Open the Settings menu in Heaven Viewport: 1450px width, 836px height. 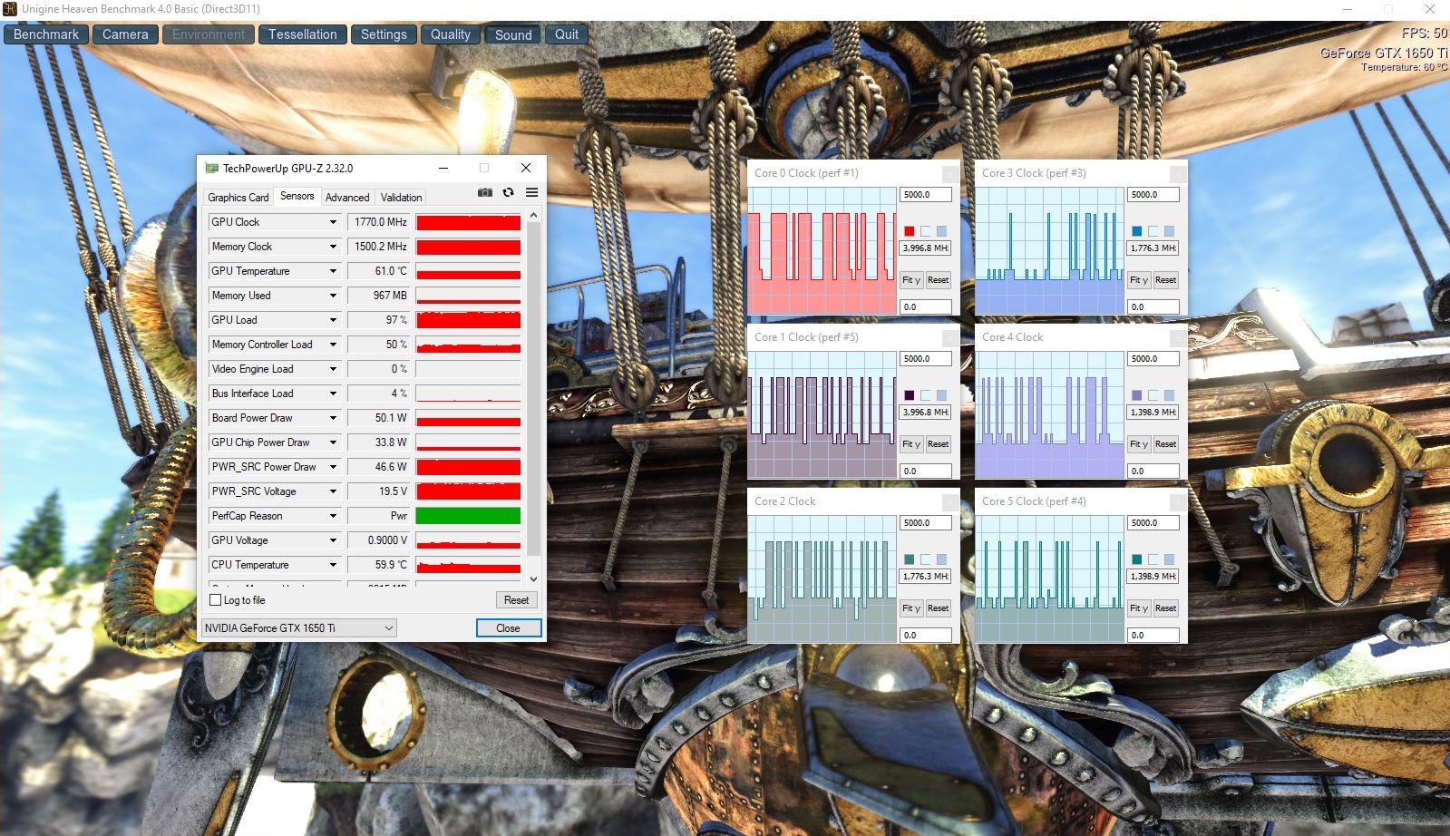pos(384,34)
